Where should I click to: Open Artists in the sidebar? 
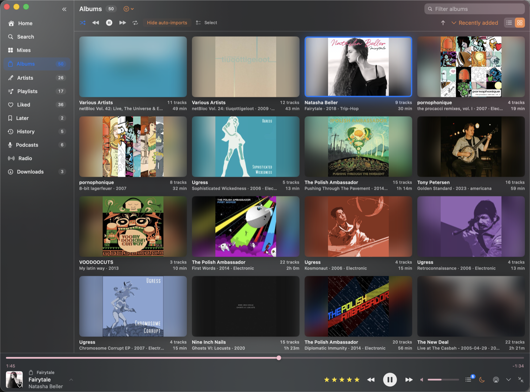pos(37,78)
